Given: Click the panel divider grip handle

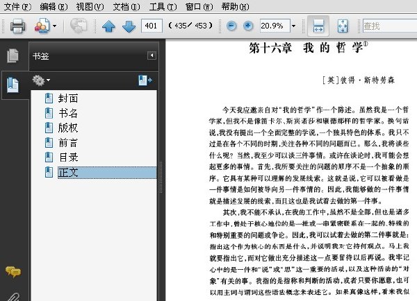Looking at the screenshot, I should point(161,177).
